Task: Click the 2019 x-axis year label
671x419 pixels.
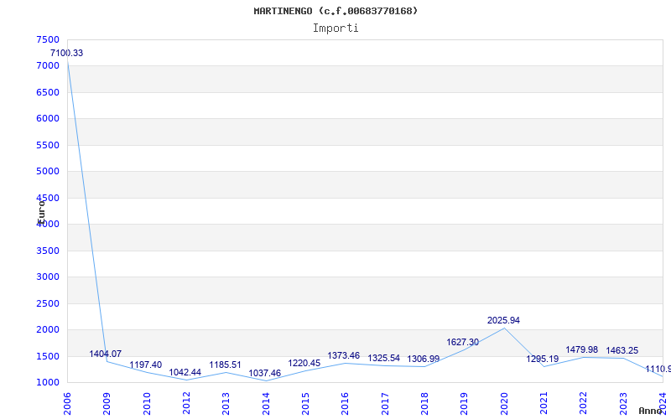Action: pos(465,404)
